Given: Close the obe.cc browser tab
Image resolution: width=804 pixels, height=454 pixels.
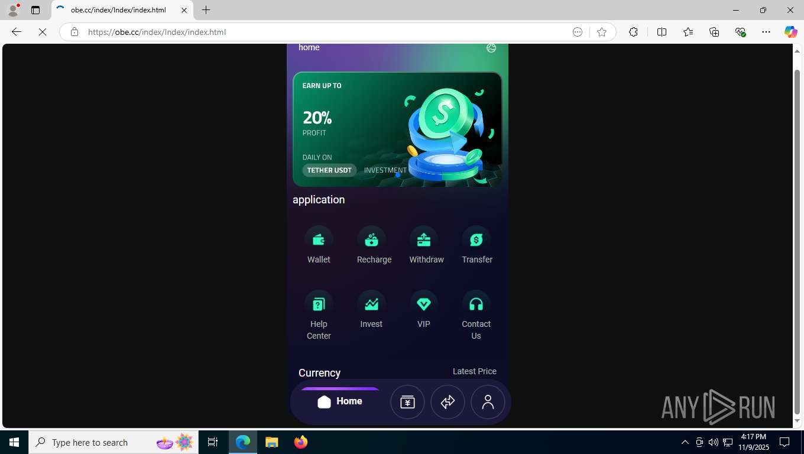Looking at the screenshot, I should pyautogui.click(x=184, y=10).
